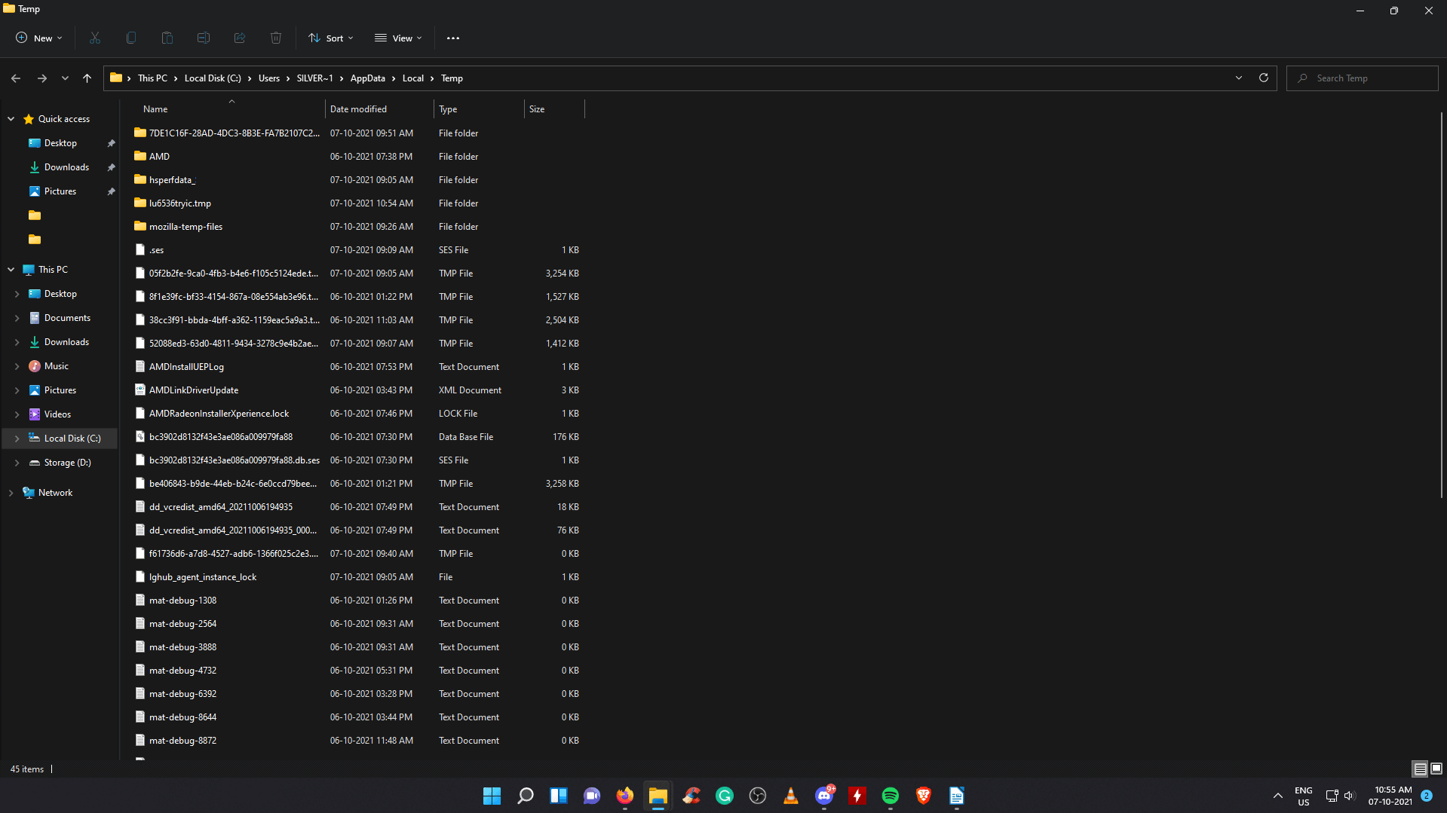Collapse the Quick access tree
Image resolution: width=1447 pixels, height=813 pixels.
[x=11, y=119]
